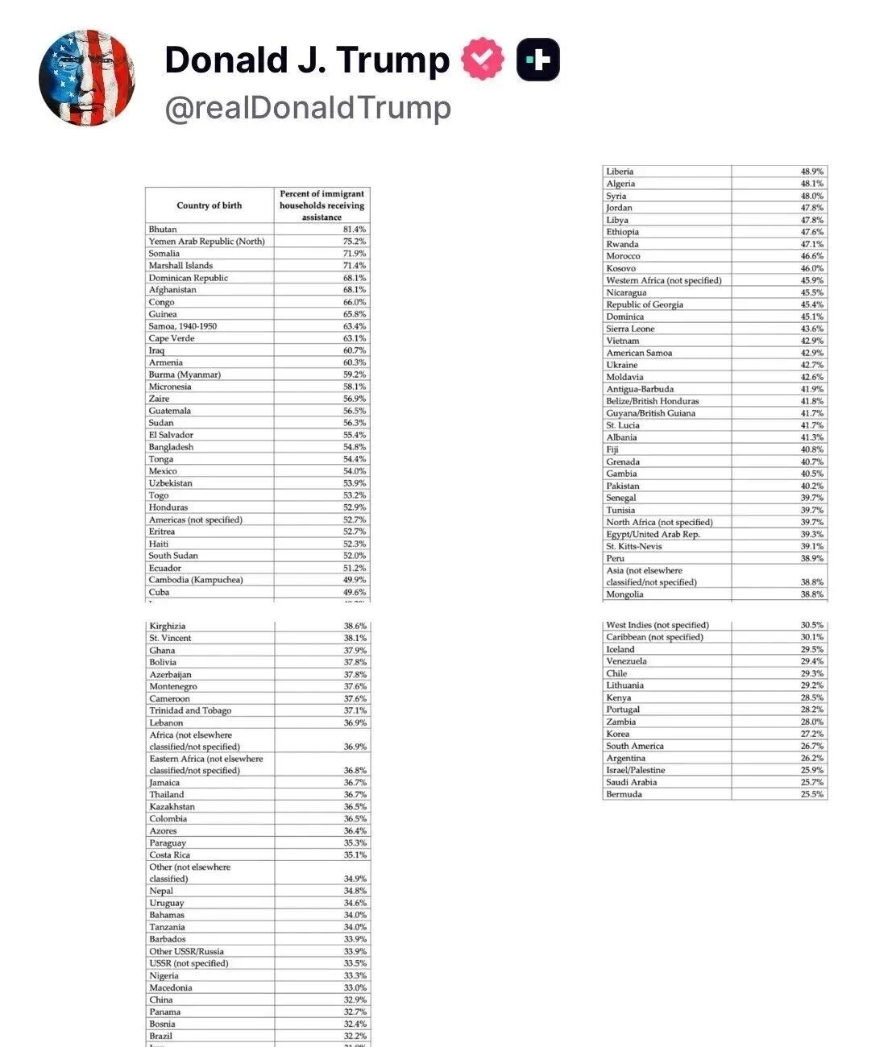
Task: Click the 'Percent of immigrant households' header
Action: coord(322,205)
